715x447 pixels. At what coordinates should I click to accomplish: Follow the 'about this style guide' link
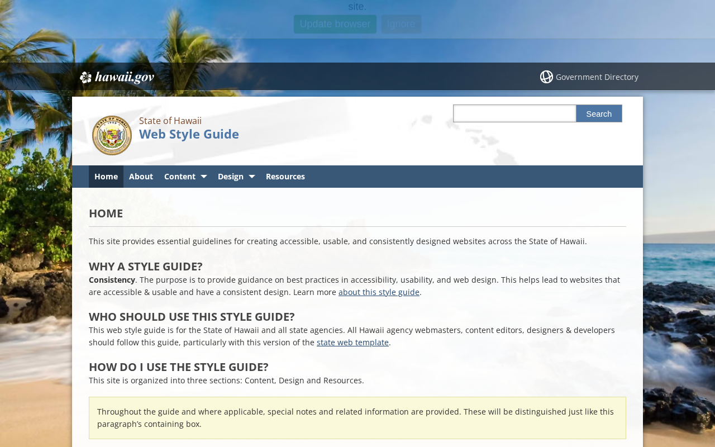379,292
